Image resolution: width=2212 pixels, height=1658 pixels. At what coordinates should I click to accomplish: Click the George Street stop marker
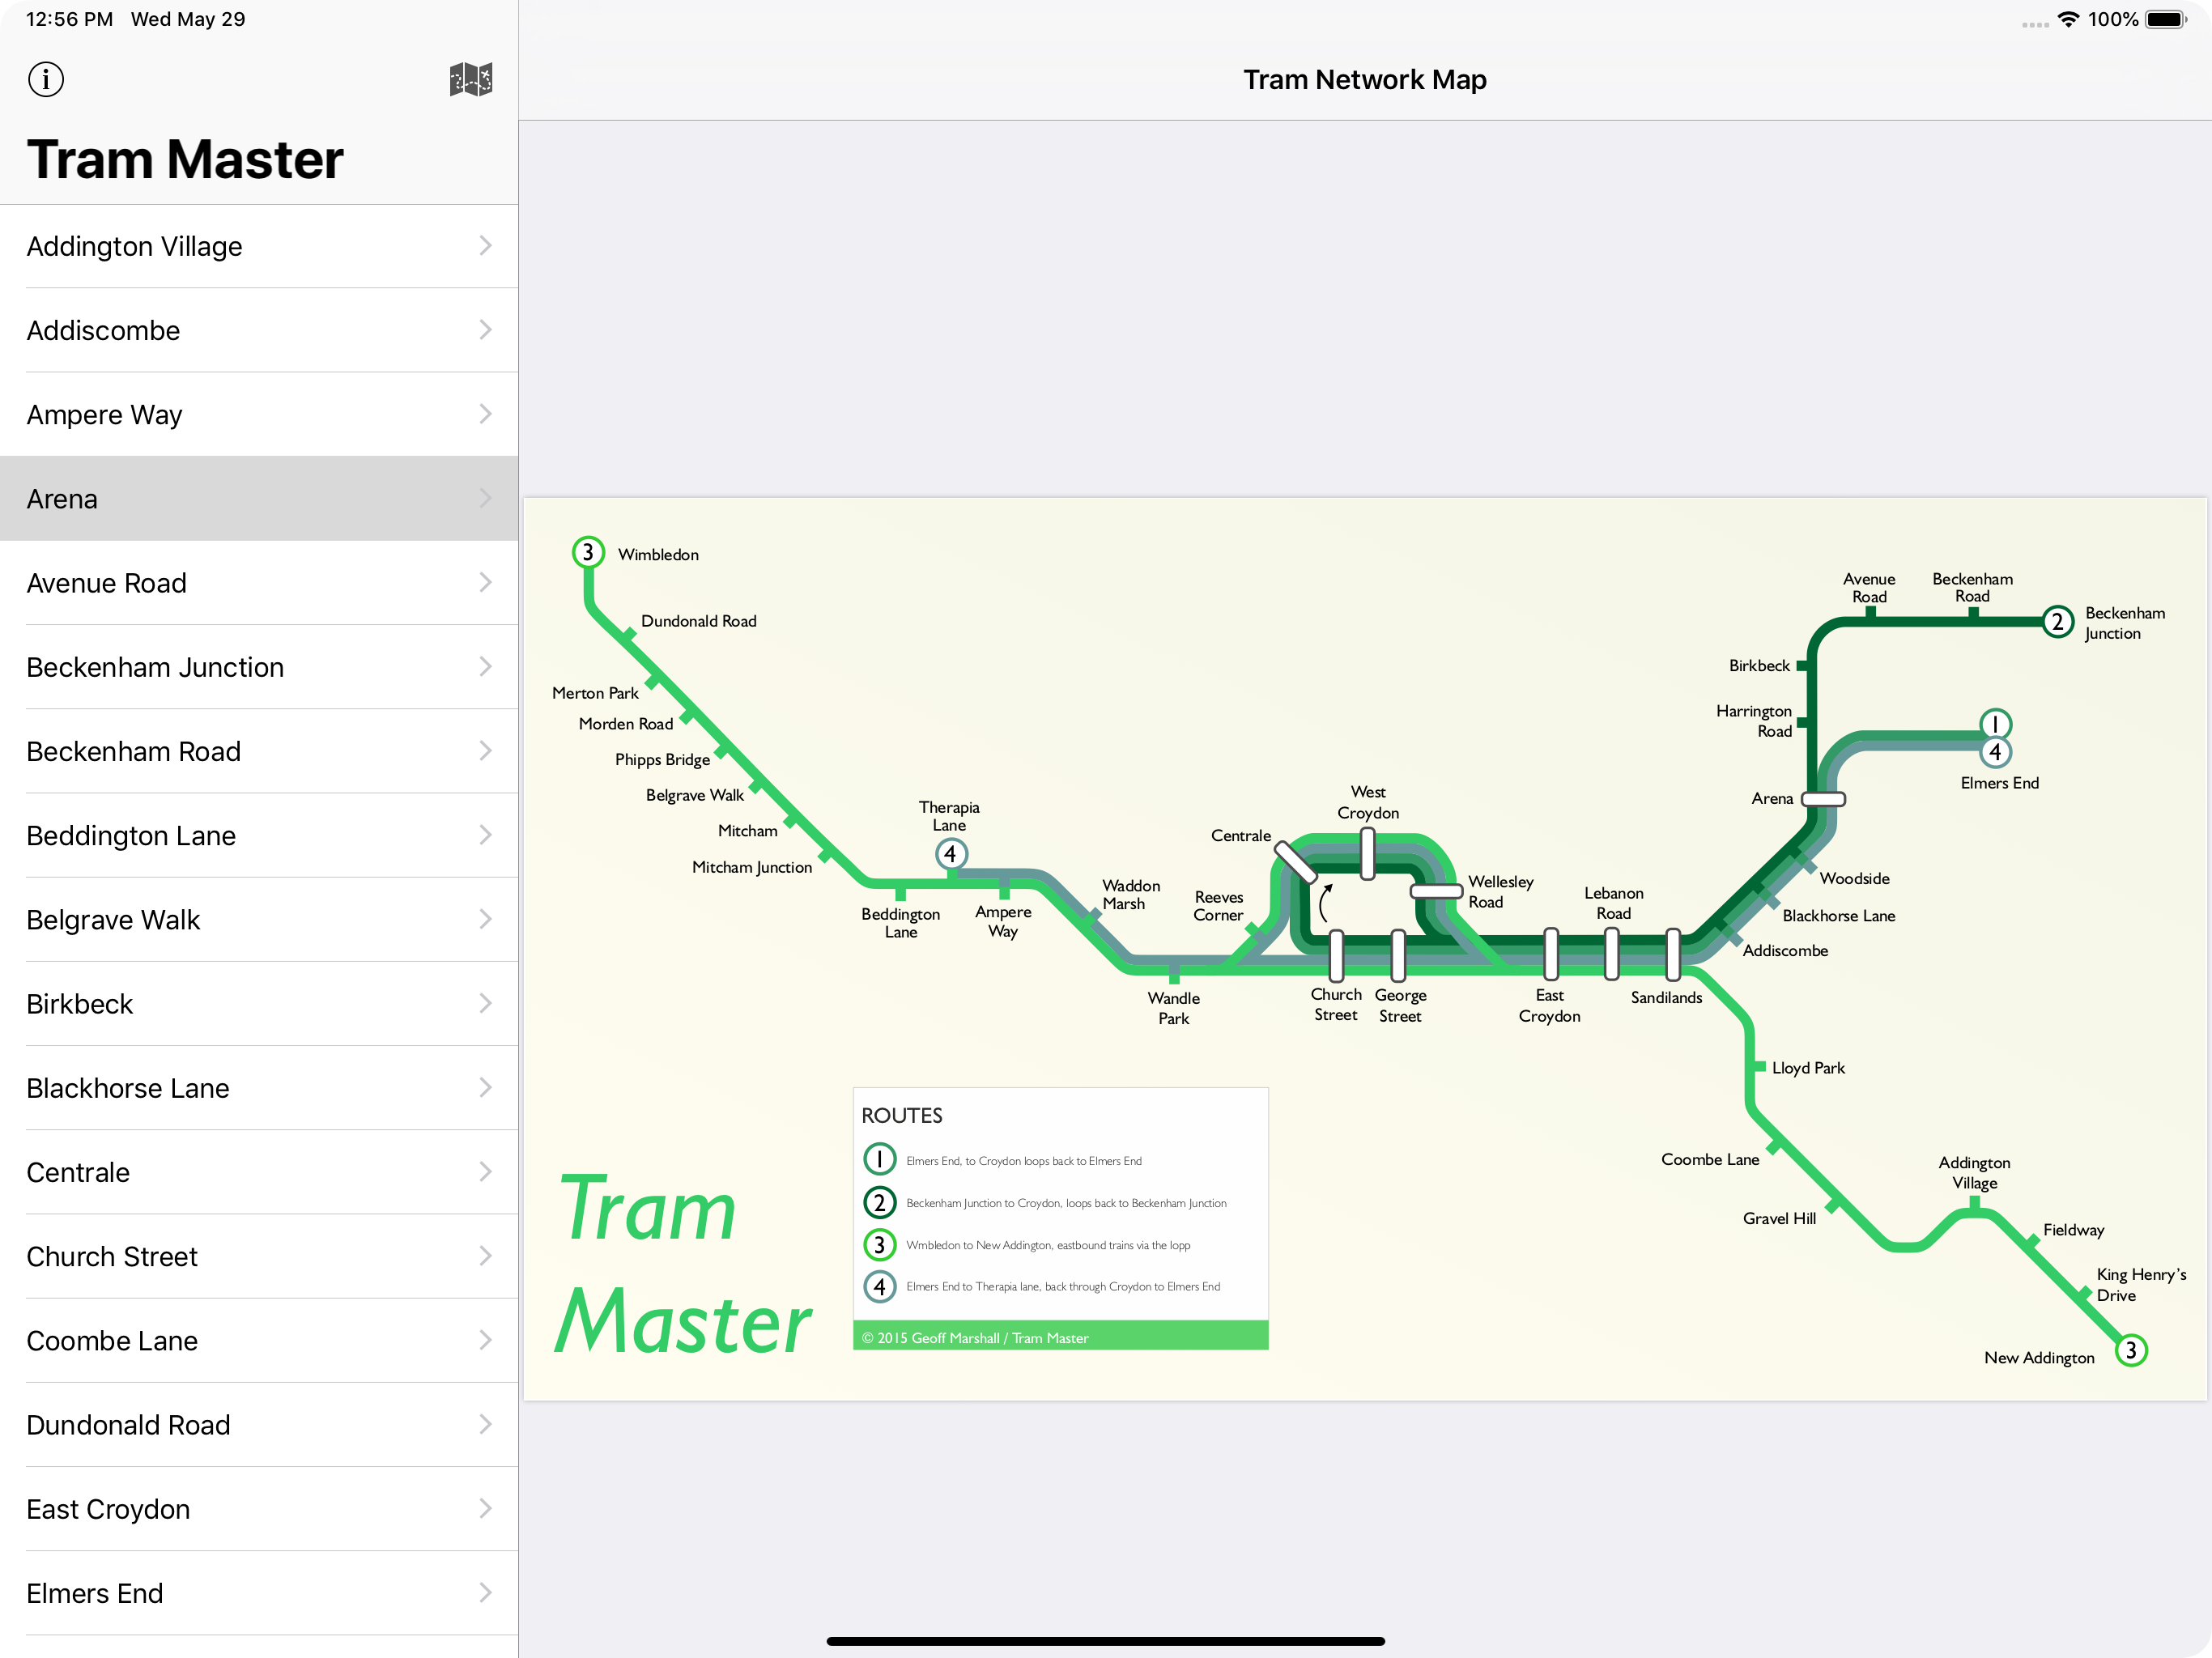tap(1398, 955)
